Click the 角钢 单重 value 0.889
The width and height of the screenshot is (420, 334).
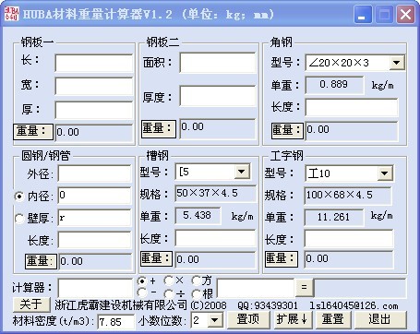(x=334, y=85)
